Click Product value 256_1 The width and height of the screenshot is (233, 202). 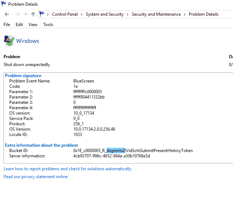(x=78, y=124)
